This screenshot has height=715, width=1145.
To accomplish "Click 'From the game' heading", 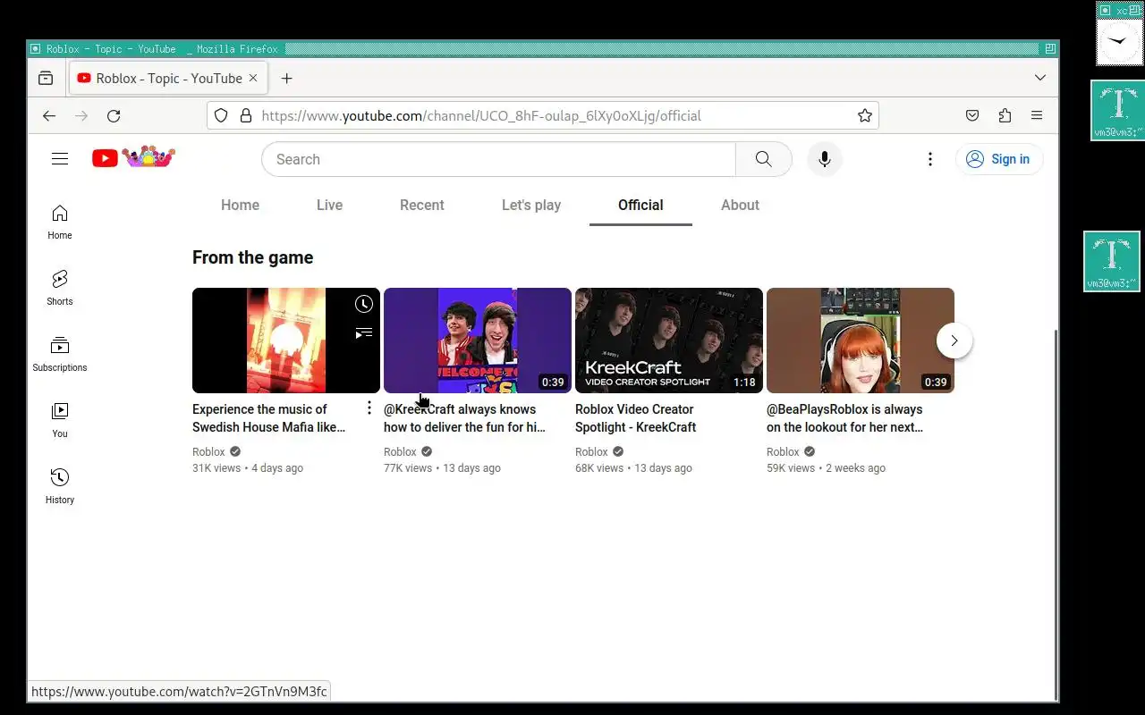I will tap(252, 257).
